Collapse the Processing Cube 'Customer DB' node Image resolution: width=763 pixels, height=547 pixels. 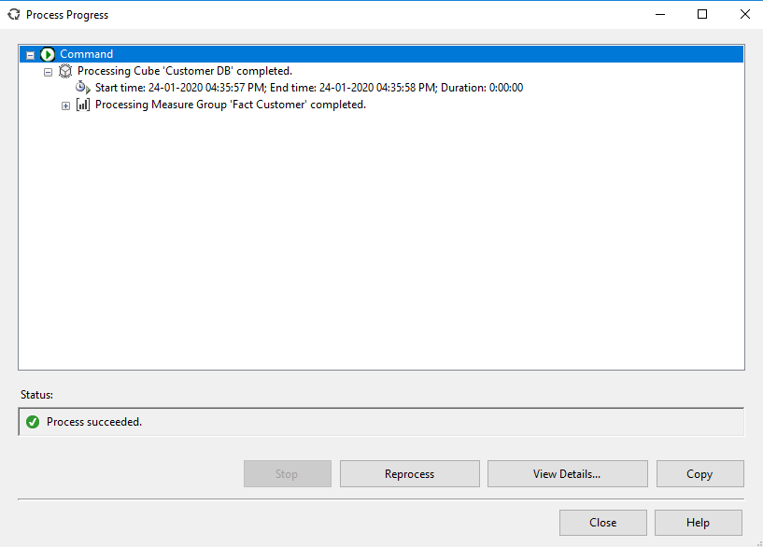(x=48, y=71)
